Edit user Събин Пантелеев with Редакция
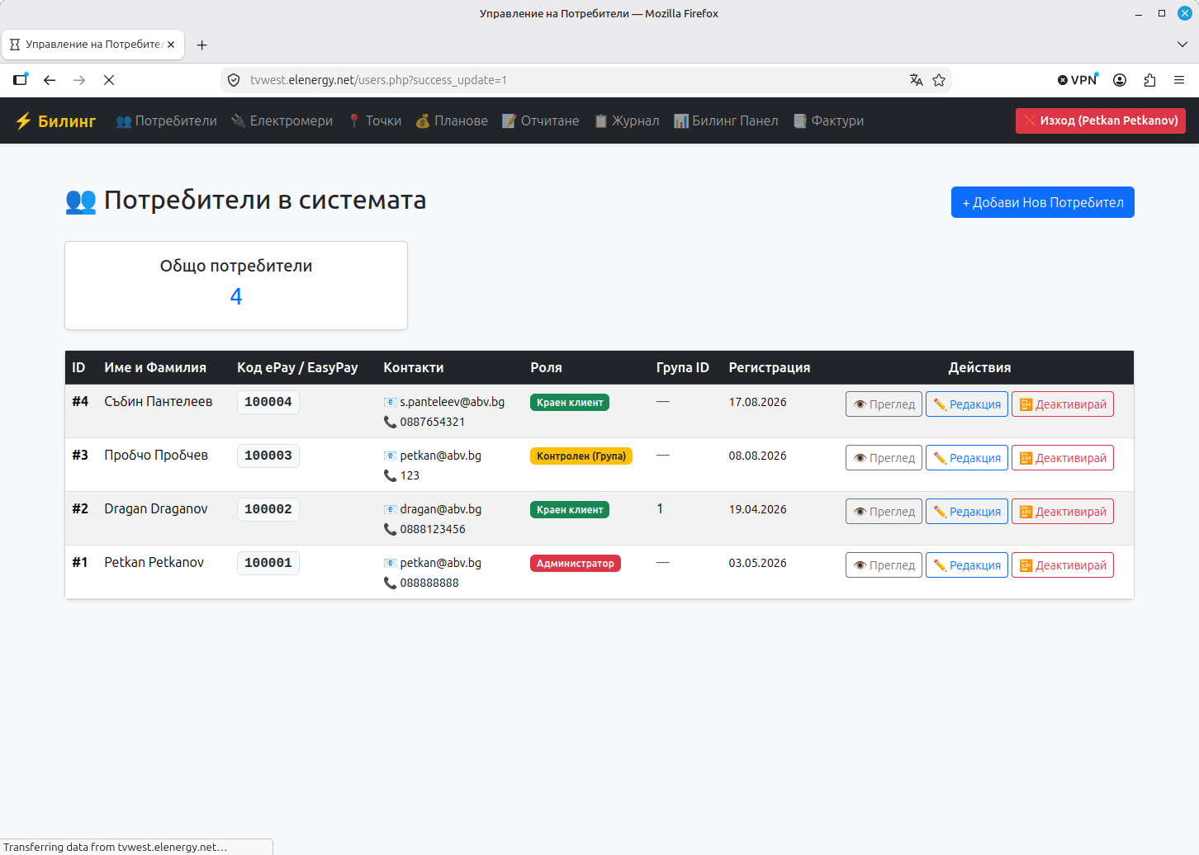Image resolution: width=1199 pixels, height=855 pixels. tap(967, 404)
